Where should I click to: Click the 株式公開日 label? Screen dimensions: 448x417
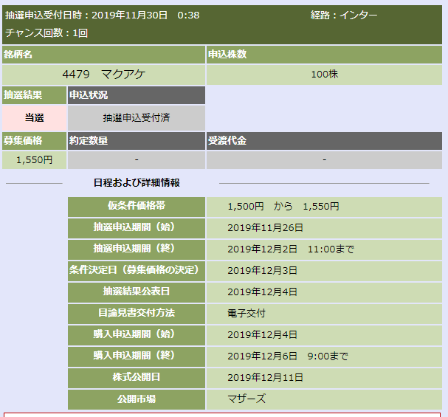137,378
